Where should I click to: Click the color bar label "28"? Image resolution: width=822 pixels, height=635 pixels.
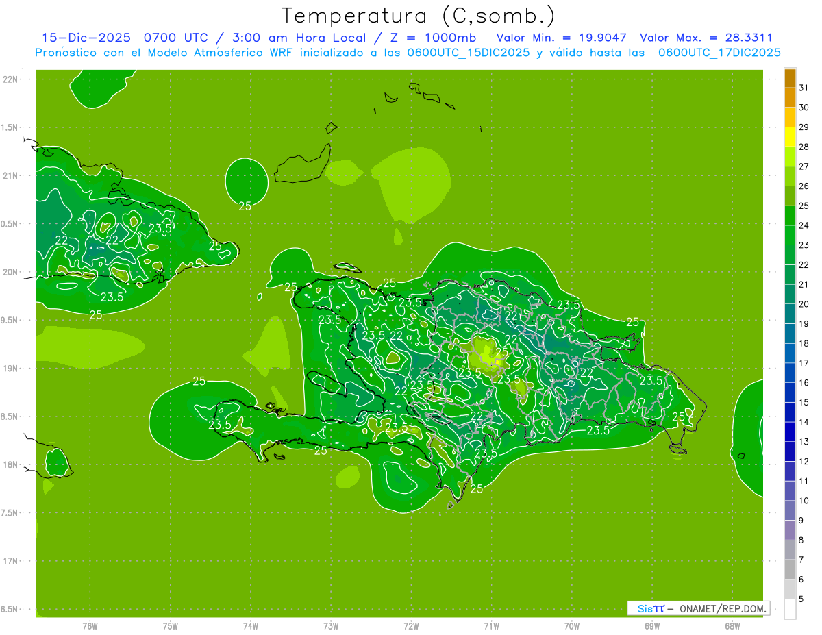804,147
